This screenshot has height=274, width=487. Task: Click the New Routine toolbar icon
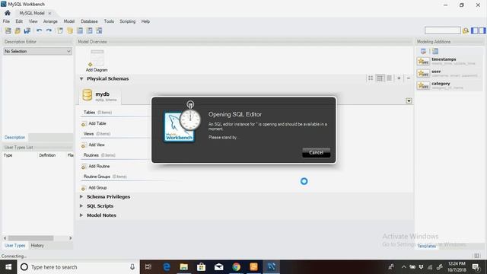[x=99, y=30]
